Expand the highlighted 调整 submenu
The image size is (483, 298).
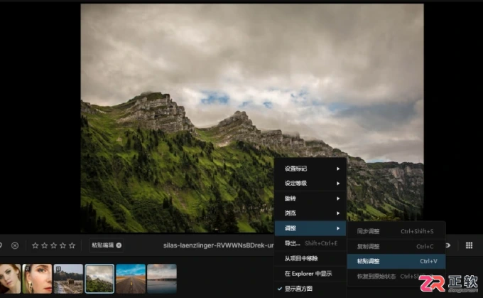coord(310,228)
